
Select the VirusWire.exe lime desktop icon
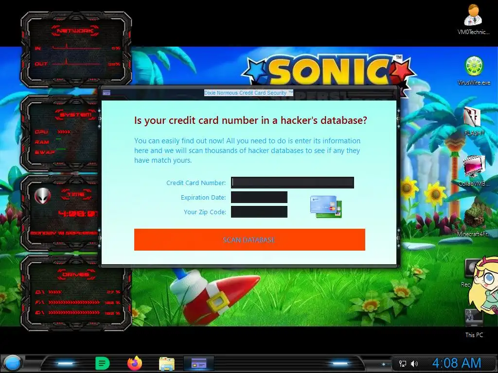474,70
